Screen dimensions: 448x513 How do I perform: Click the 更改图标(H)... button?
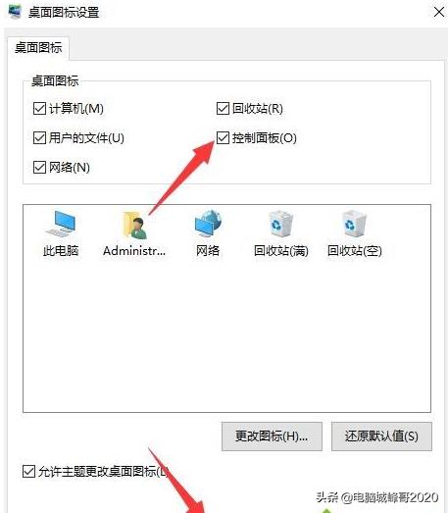click(272, 436)
